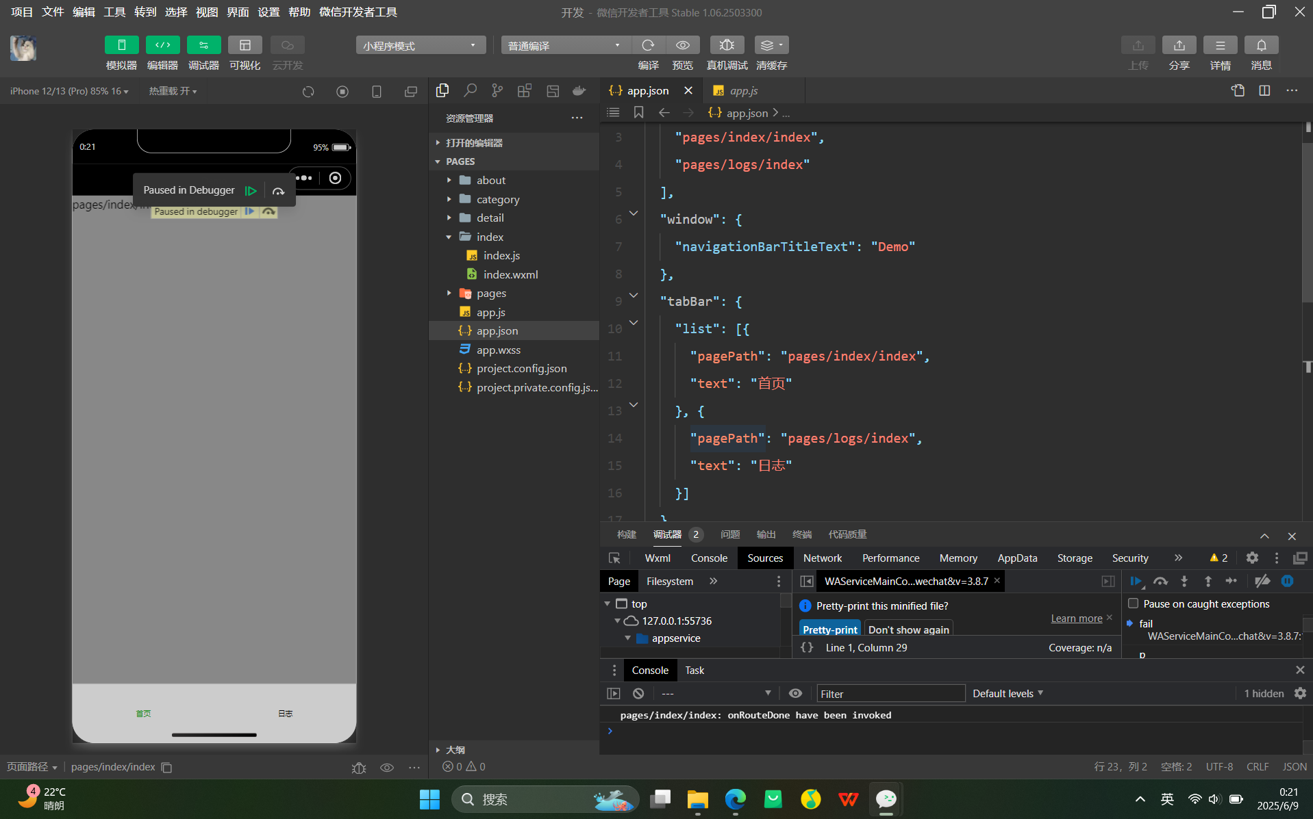Copy page path icon in status bar
The width and height of the screenshot is (1313, 819).
point(166,767)
